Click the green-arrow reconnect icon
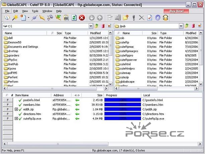205x154 pixels. (58, 18)
